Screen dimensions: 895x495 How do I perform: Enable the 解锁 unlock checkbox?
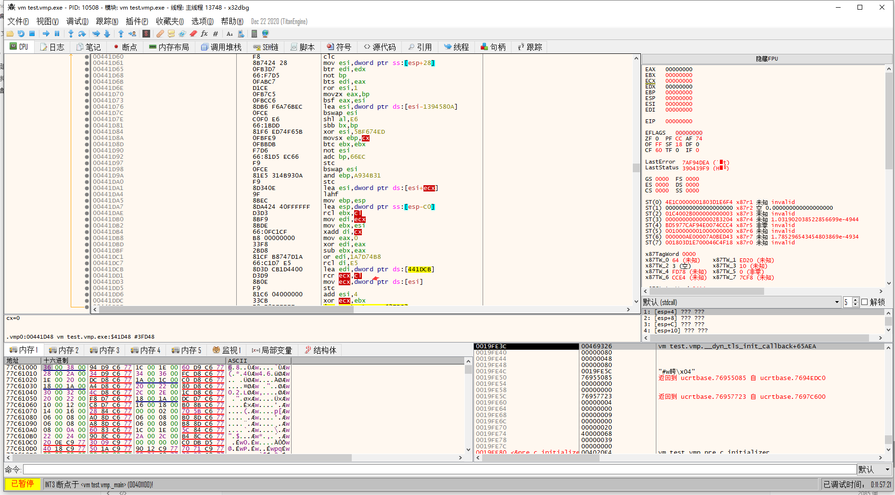coord(864,302)
